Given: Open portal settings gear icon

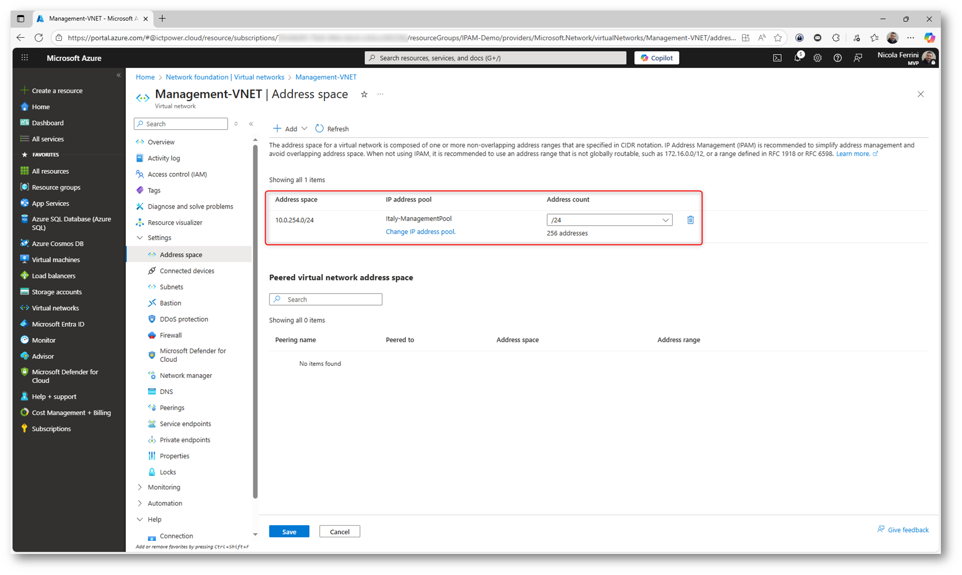Looking at the screenshot, I should coord(817,58).
